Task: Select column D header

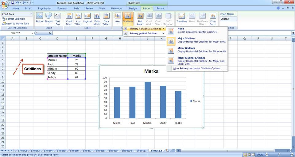Action: [x=57, y=39]
